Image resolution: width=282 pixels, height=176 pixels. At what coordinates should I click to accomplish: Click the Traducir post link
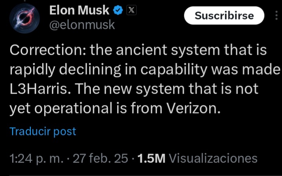[x=43, y=132]
